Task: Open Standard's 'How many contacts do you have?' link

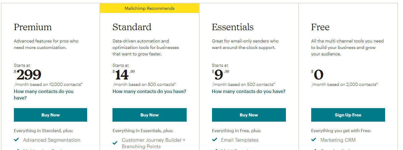Action: pos(149,91)
